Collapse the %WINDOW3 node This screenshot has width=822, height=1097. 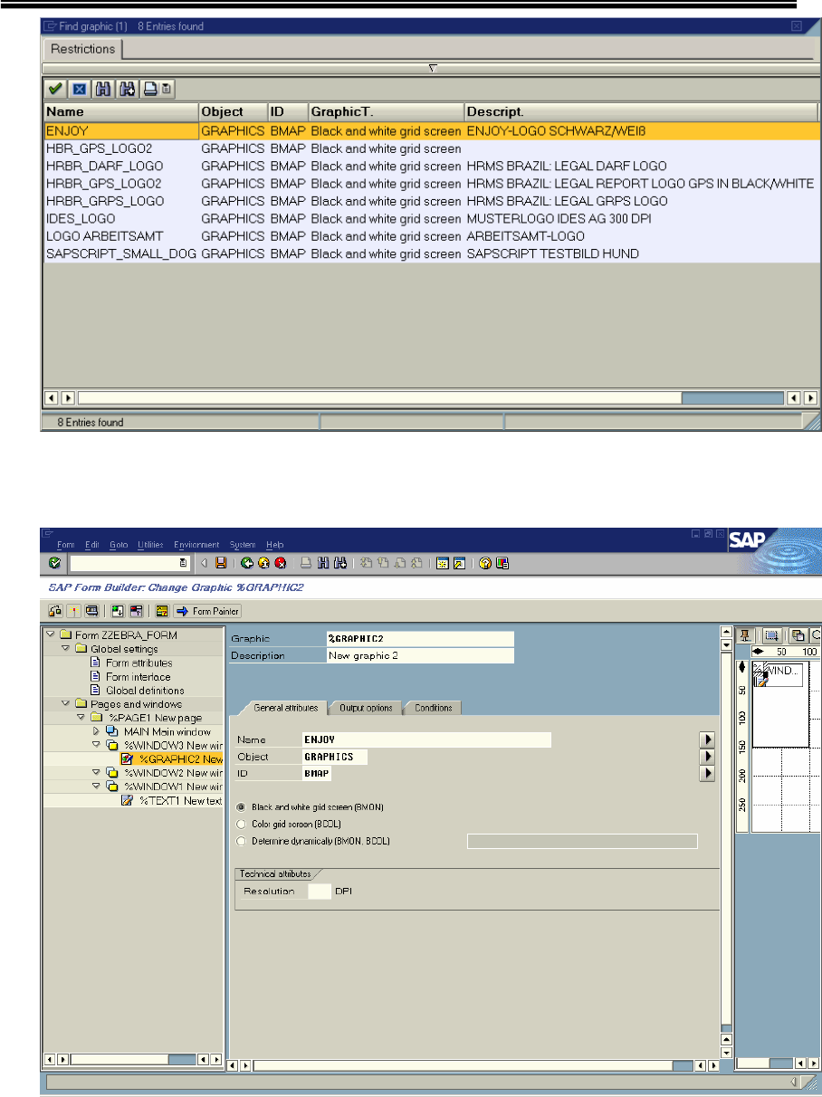96,746
